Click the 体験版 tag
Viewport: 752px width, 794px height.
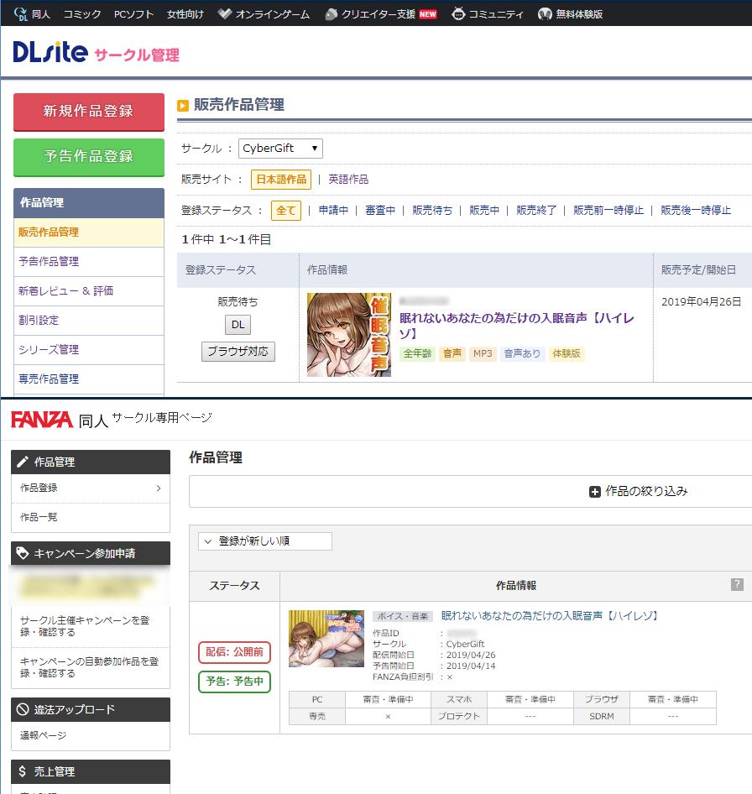click(567, 353)
